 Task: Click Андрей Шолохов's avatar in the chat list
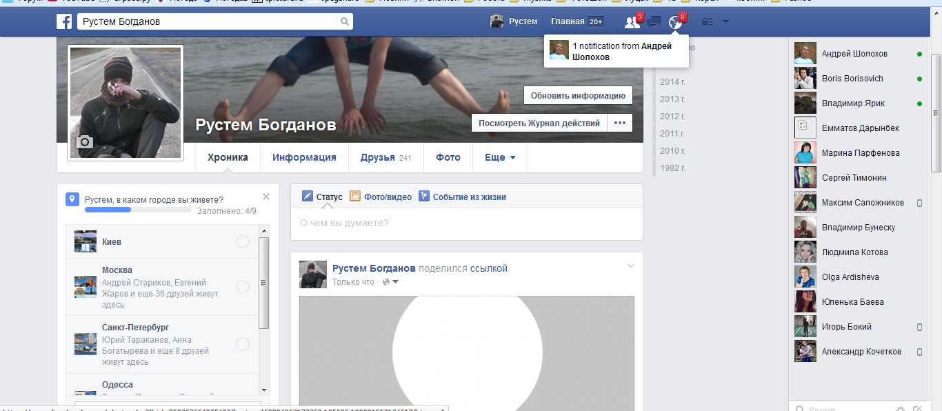(805, 54)
